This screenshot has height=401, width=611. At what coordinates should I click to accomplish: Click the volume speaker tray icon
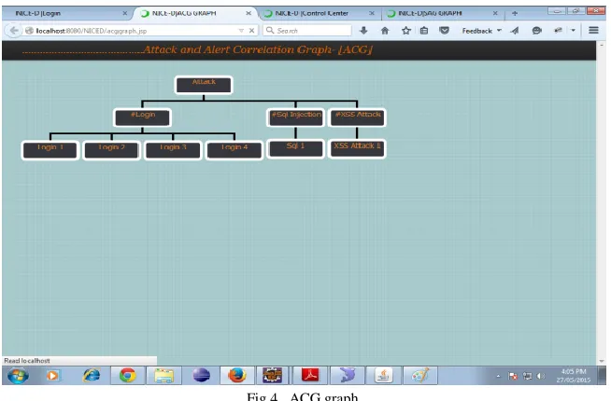pos(540,376)
